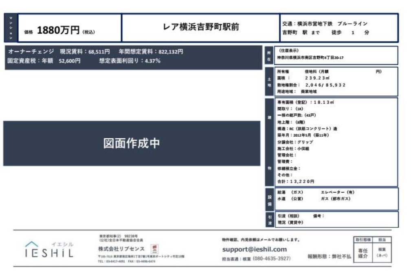The height and width of the screenshot is (279, 411).
Task: Click the vertical マンション label tab
Action: 11,28
